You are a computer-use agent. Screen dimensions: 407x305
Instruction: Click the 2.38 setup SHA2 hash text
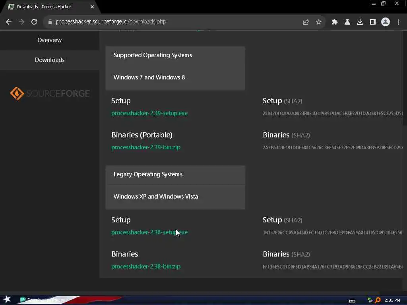click(x=333, y=233)
